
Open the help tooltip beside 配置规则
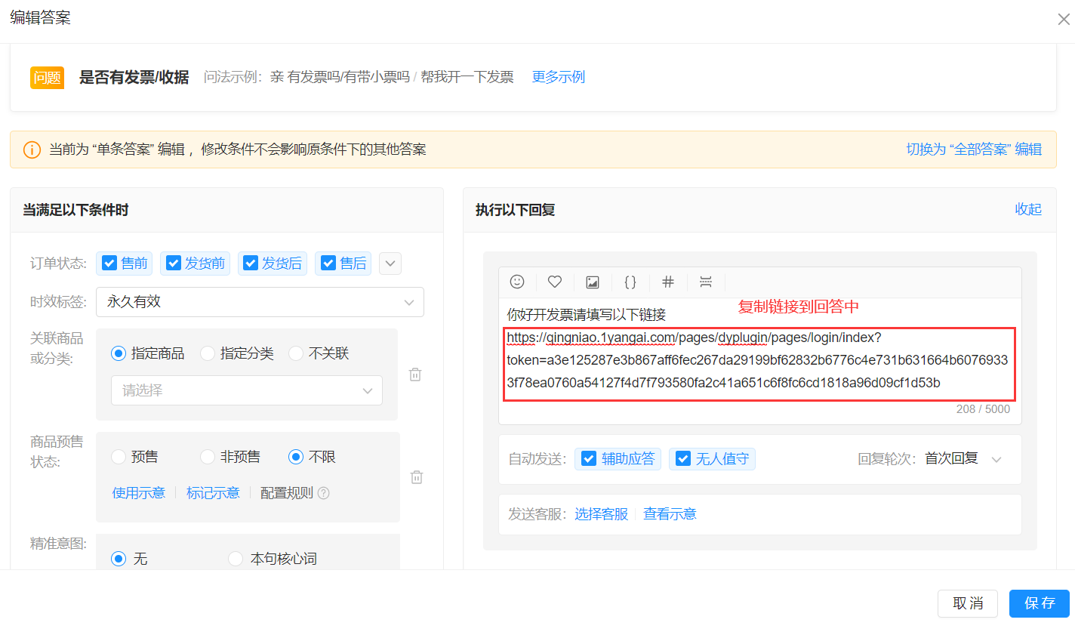pos(324,493)
